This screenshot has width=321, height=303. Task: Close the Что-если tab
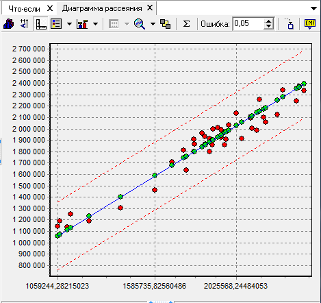tap(50, 8)
